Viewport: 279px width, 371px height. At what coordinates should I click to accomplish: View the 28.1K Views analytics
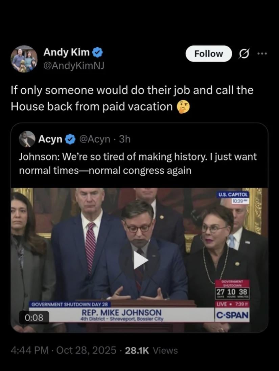[151, 350]
